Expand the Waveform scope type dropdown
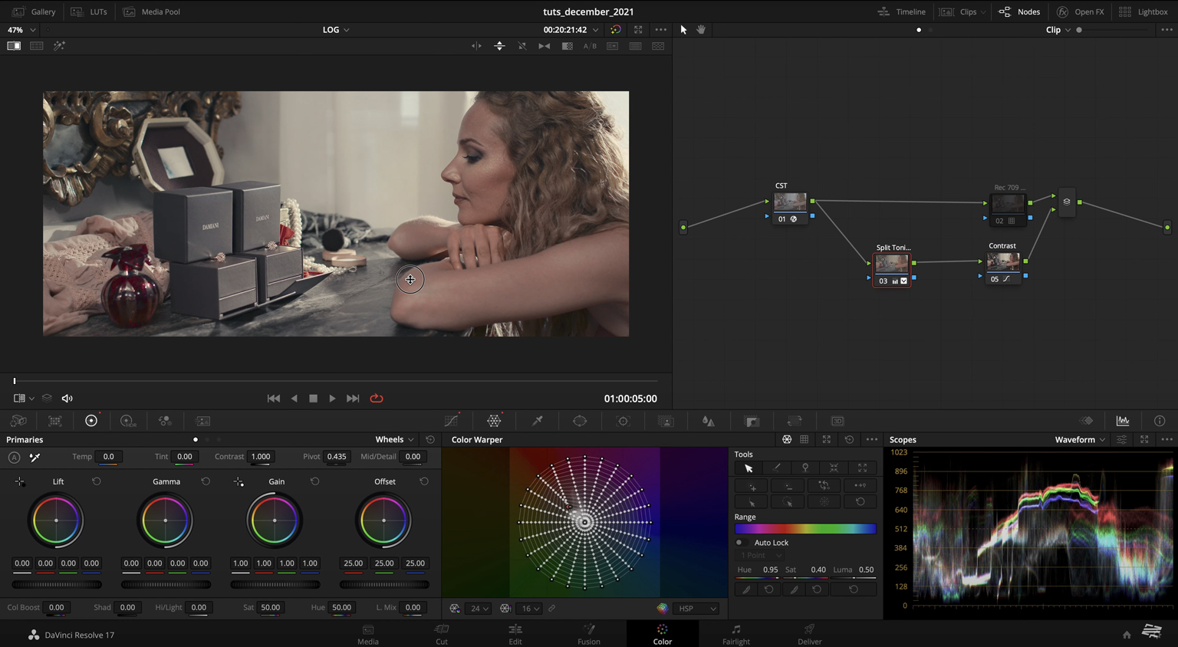The width and height of the screenshot is (1178, 647). click(1080, 440)
